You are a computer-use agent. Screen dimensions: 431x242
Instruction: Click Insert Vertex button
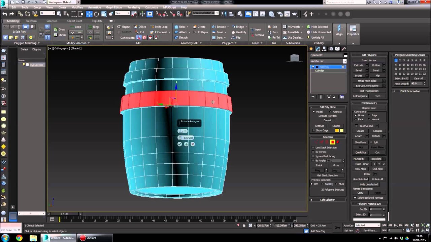pos(369,60)
